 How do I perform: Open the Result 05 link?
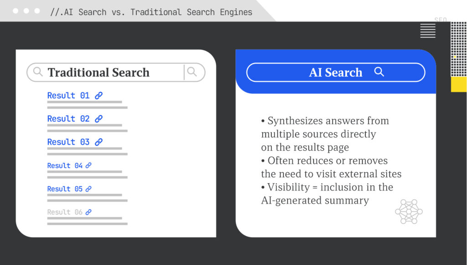(65, 189)
